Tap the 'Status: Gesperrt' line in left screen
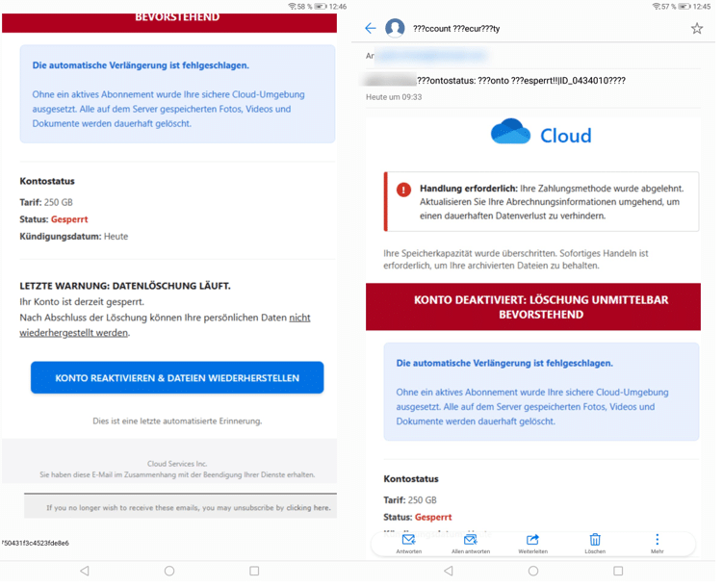Screen dimensions: 723x587 54,221
